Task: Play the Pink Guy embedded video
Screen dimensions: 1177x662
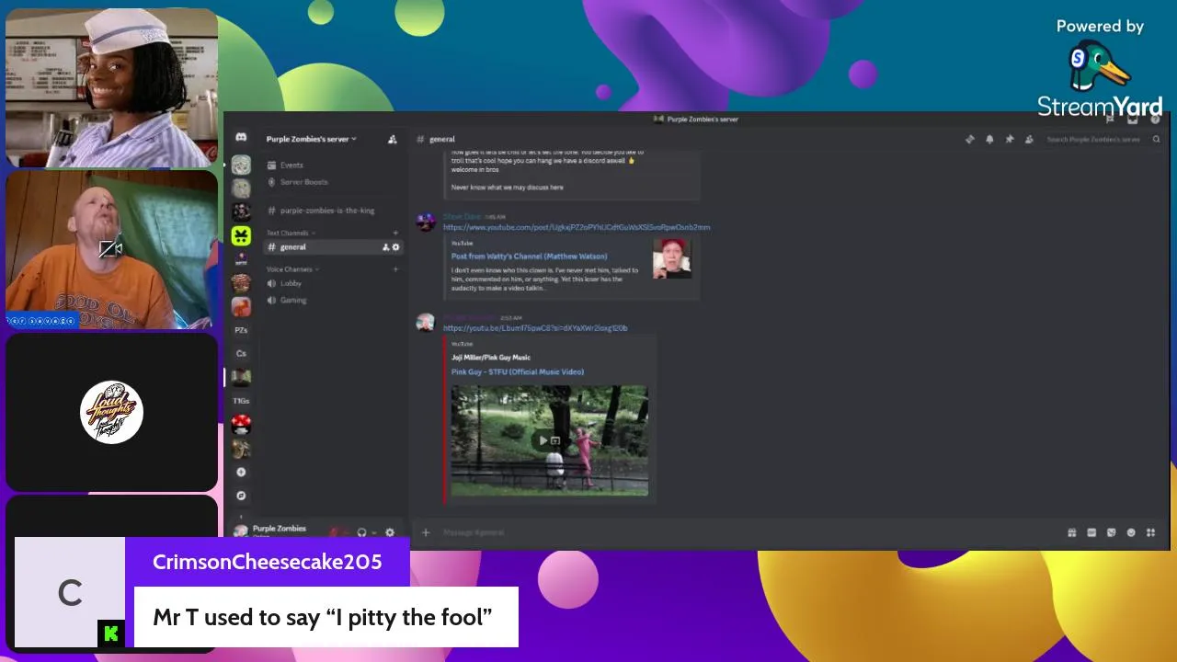Action: pos(543,440)
